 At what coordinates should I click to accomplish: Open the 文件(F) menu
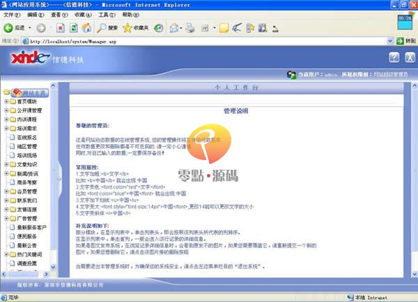(x=12, y=15)
